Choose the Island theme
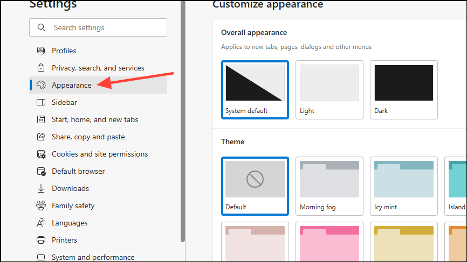Viewport: 467px width, 262px height. pos(456,186)
